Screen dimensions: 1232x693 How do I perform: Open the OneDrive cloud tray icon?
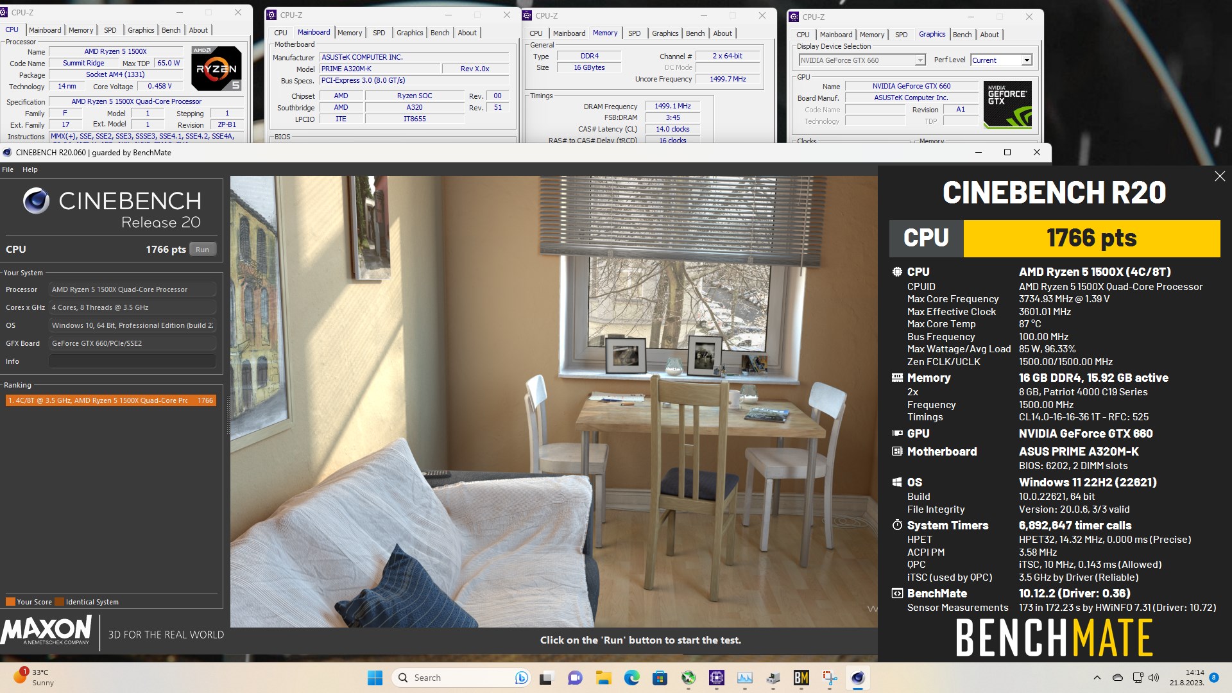coord(1118,678)
